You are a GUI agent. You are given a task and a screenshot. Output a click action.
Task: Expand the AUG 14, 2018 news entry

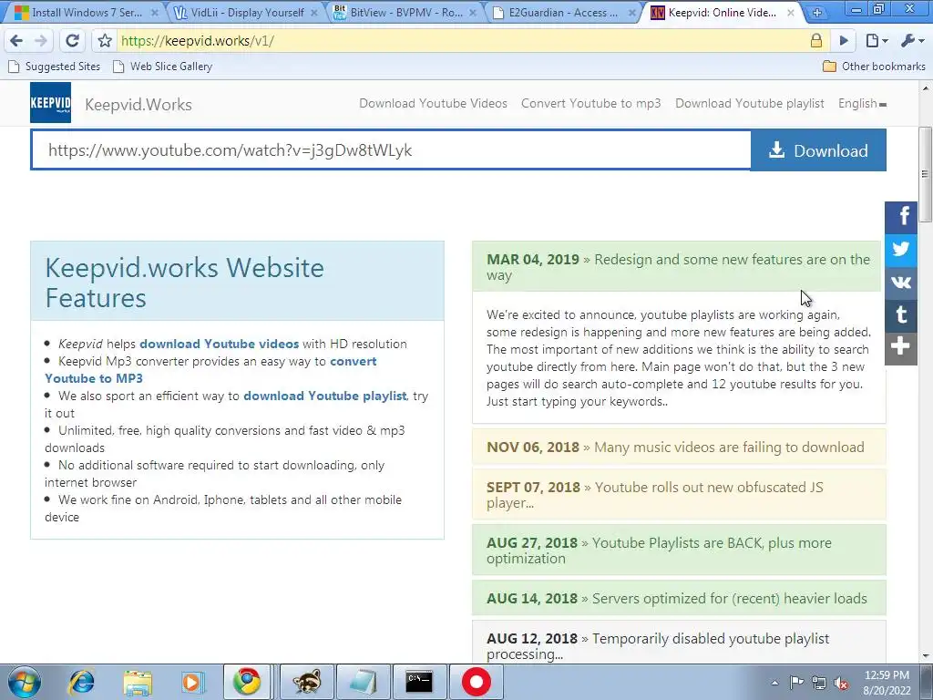pyautogui.click(x=678, y=598)
